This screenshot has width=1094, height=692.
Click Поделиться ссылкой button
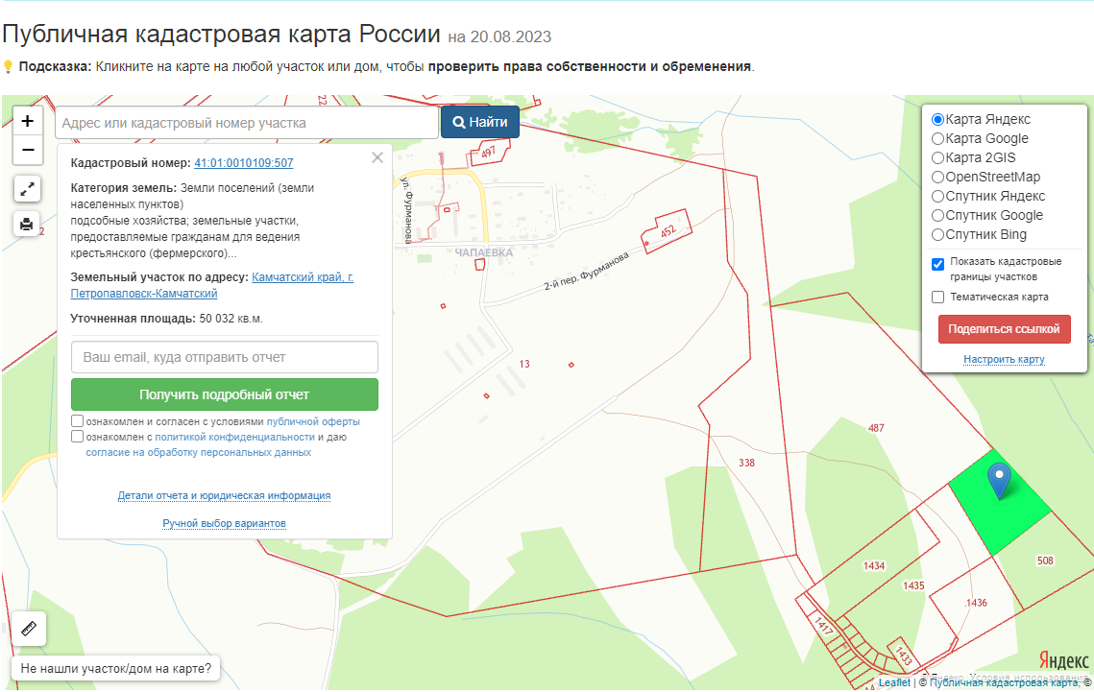(x=1004, y=329)
